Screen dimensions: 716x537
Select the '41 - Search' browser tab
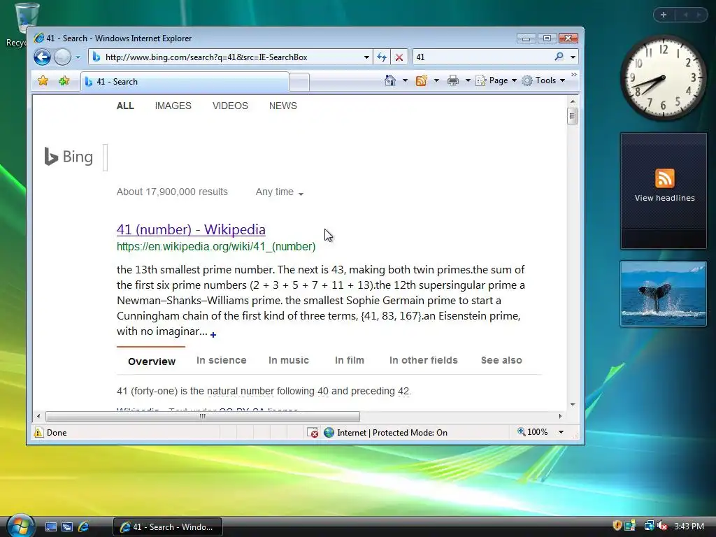tap(185, 82)
